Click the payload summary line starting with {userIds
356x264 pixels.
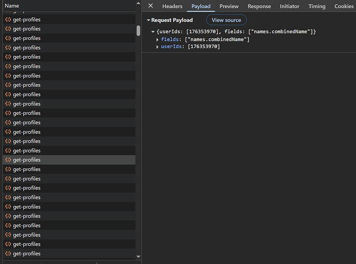click(236, 32)
